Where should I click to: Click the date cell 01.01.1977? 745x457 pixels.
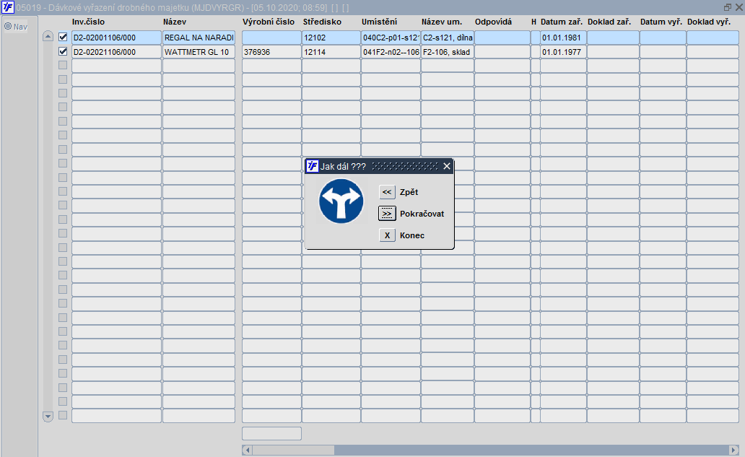point(563,52)
